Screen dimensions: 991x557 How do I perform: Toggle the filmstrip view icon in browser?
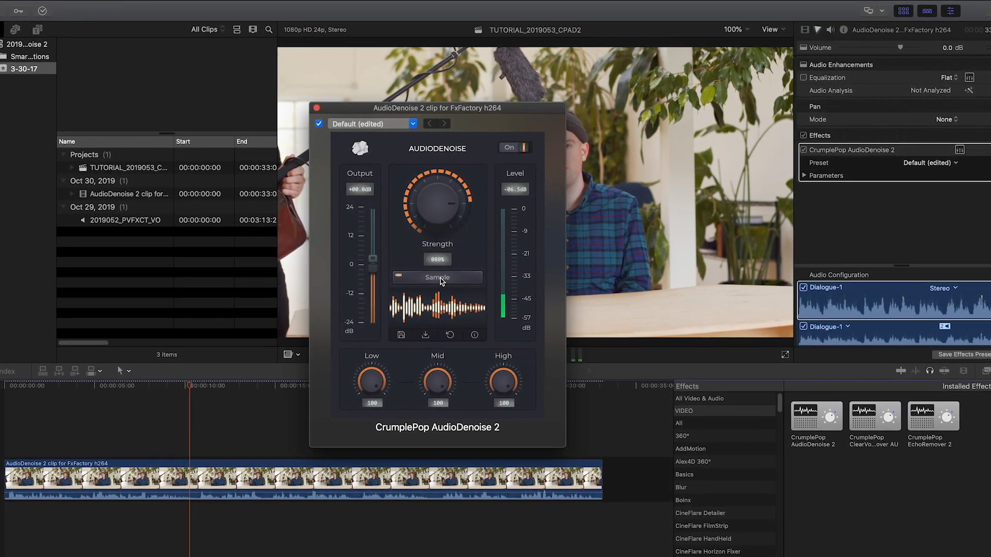click(x=253, y=29)
